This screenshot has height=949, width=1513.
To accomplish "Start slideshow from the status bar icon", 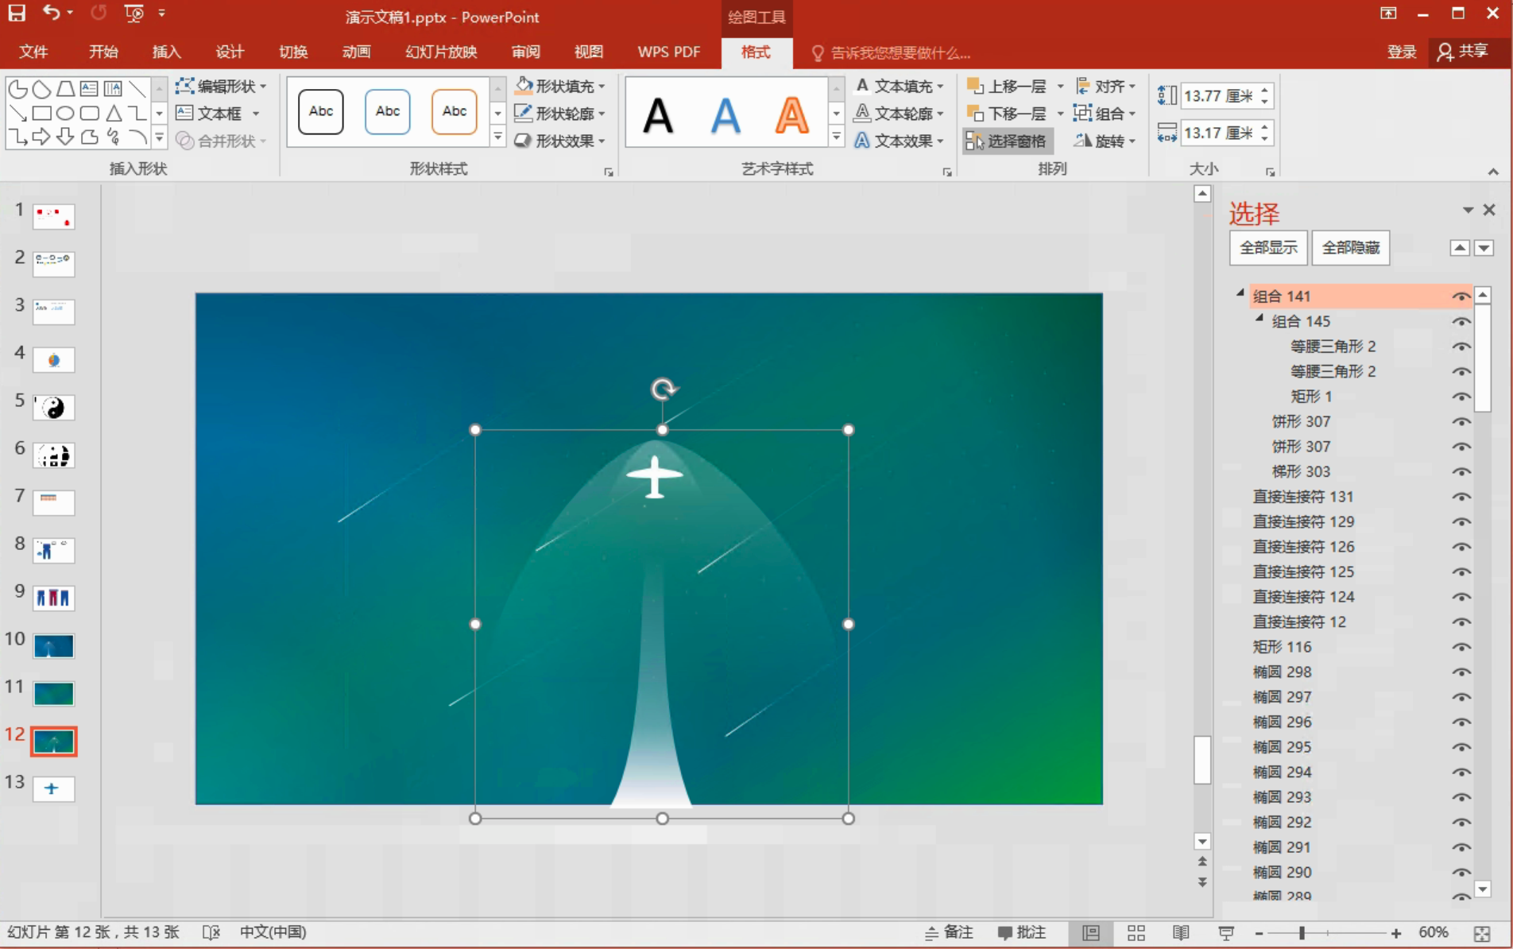I will click(1226, 932).
